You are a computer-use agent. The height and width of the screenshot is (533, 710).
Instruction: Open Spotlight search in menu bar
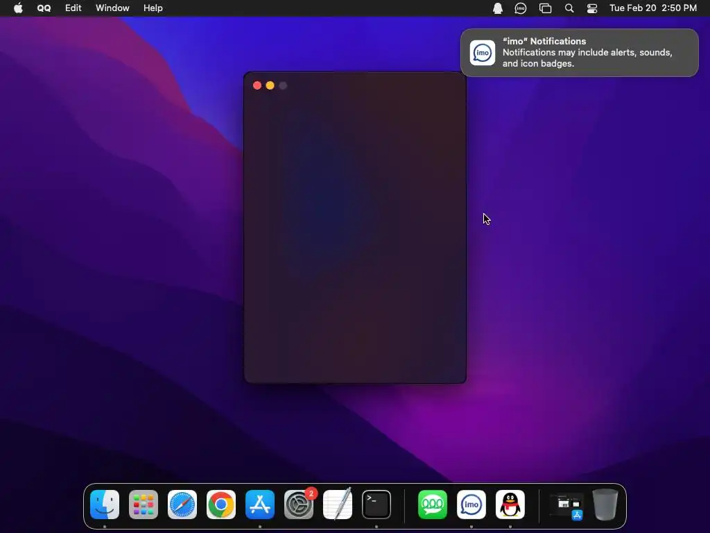click(569, 8)
